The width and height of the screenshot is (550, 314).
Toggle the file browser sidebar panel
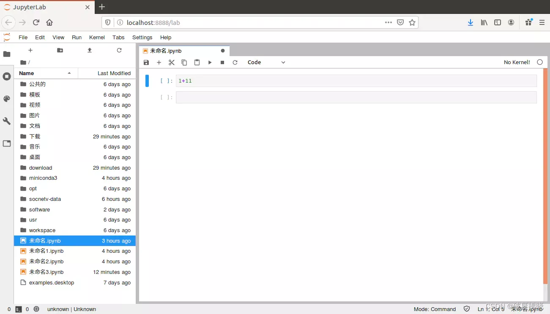click(x=6, y=54)
